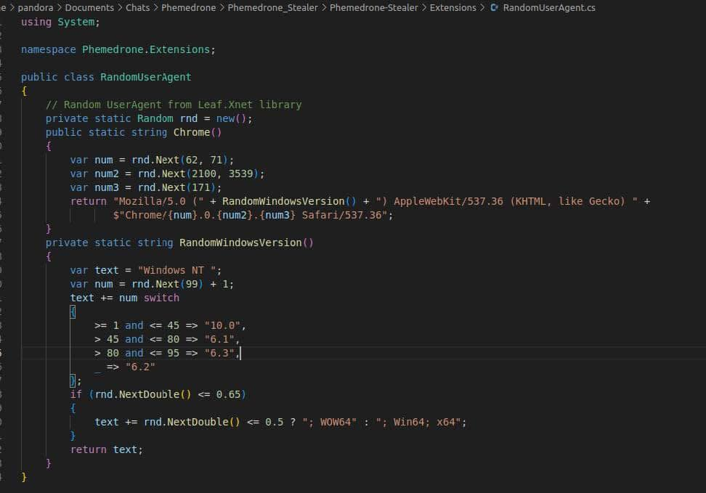706x493 pixels.
Task: Click the RandomWindowsVersion method definition
Action: point(243,243)
